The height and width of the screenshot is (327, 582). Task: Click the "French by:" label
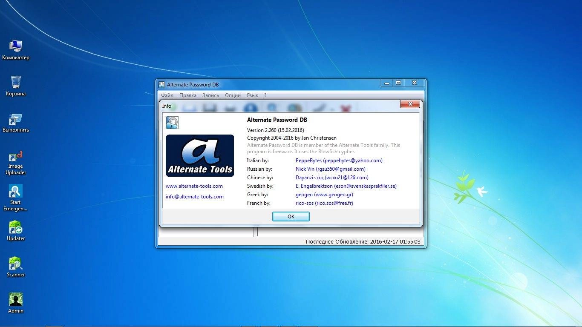point(259,203)
